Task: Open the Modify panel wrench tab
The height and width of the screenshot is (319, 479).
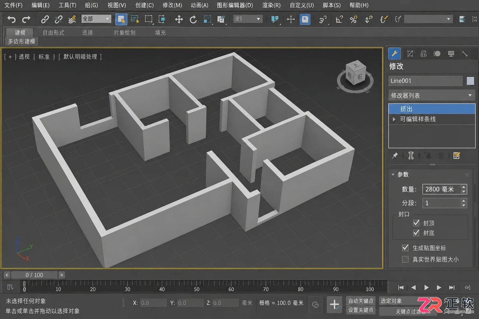Action: pyautogui.click(x=395, y=53)
